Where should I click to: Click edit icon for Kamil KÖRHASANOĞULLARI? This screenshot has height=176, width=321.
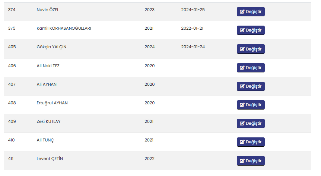click(x=242, y=30)
